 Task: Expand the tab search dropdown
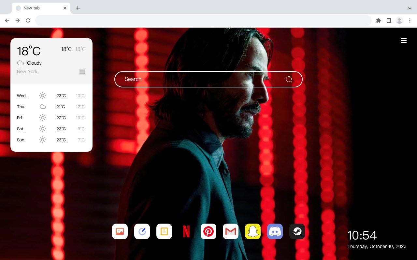410,8
